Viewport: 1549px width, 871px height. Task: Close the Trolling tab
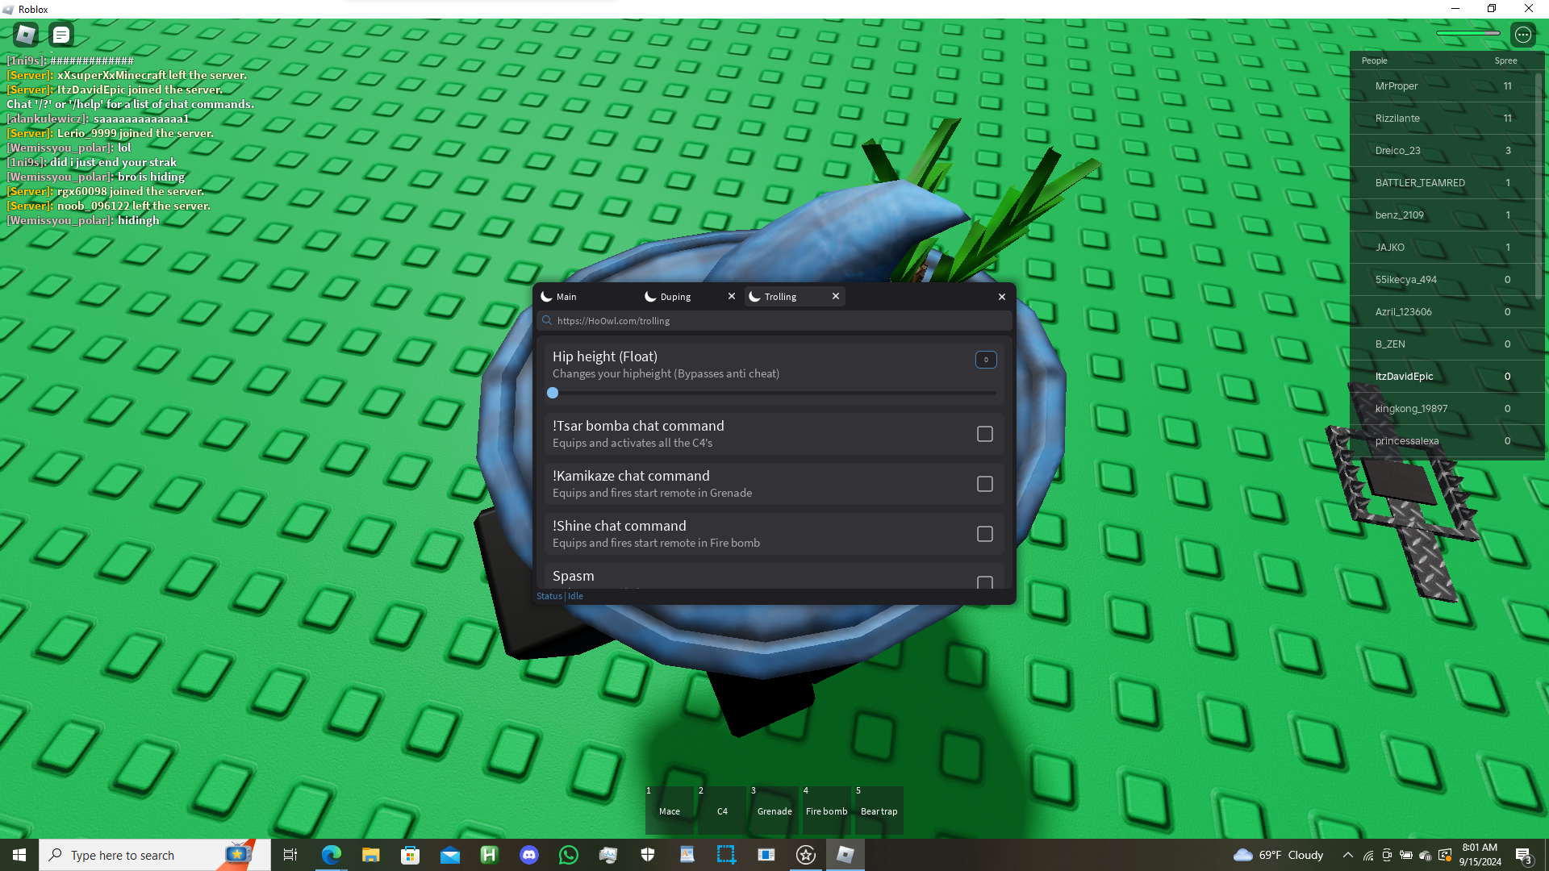[x=836, y=296]
